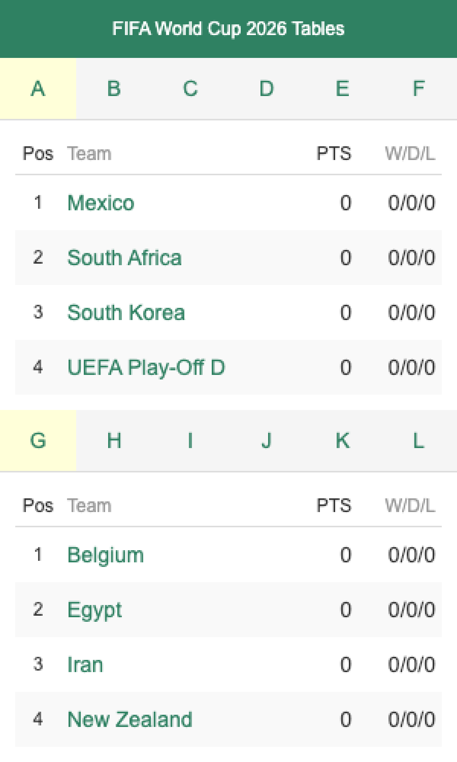Viewport: 457px width, 762px height.
Task: Open the Mexico team link
Action: (101, 202)
